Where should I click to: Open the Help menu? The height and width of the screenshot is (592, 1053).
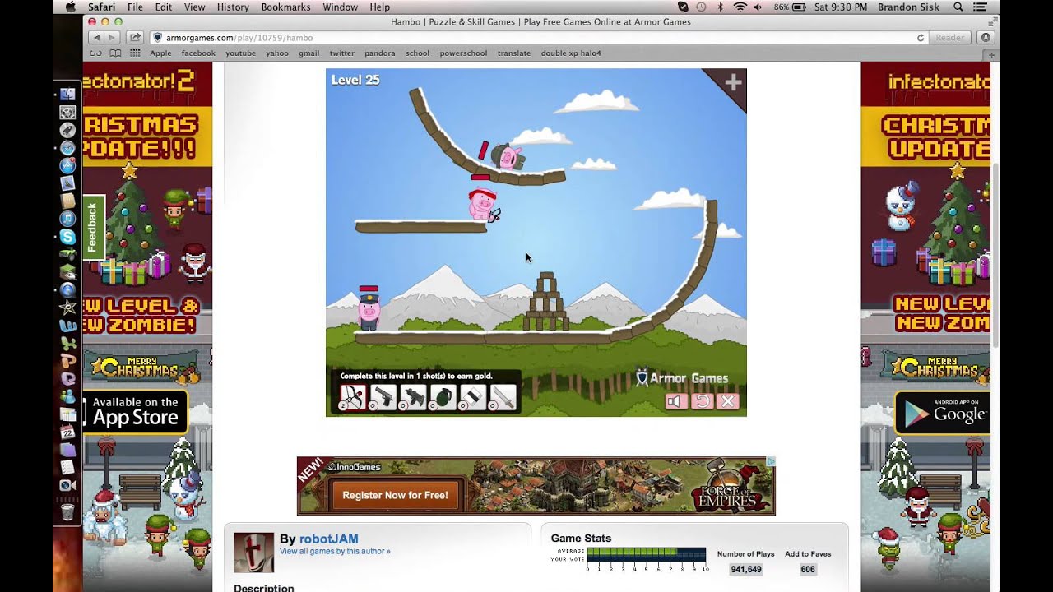click(380, 7)
